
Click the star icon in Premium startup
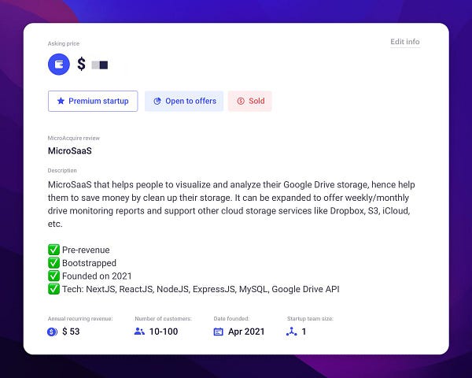(x=61, y=101)
